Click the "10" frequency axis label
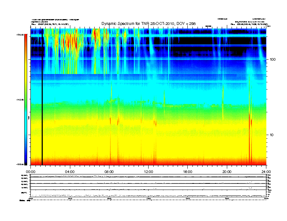287x221 pixels. tap(271, 135)
